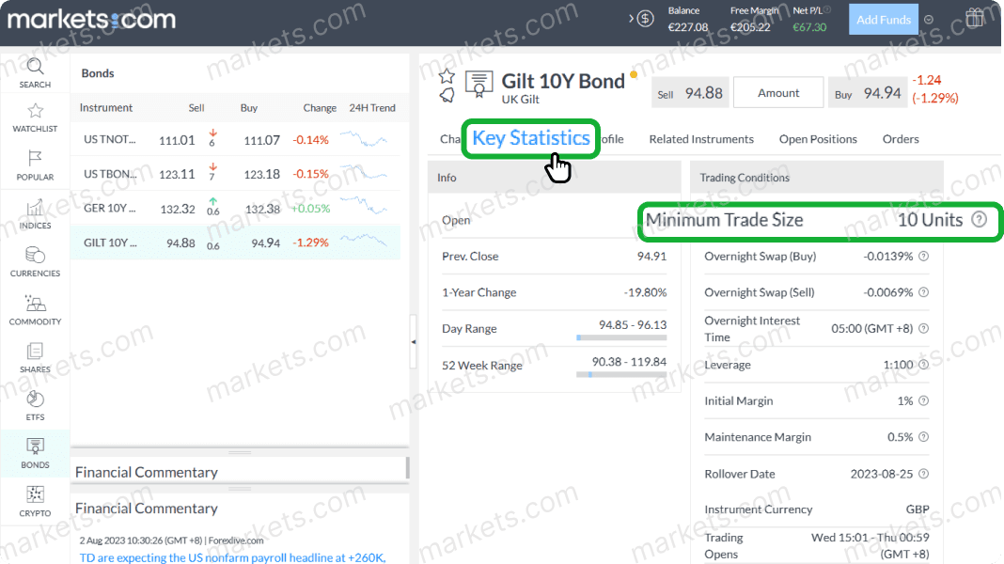Screen dimensions: 1004x564
Task: Open the Orders tab
Action: pos(900,139)
